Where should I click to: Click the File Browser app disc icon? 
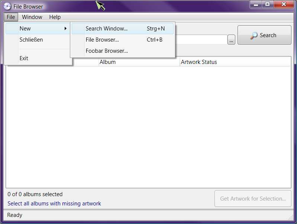7,6
